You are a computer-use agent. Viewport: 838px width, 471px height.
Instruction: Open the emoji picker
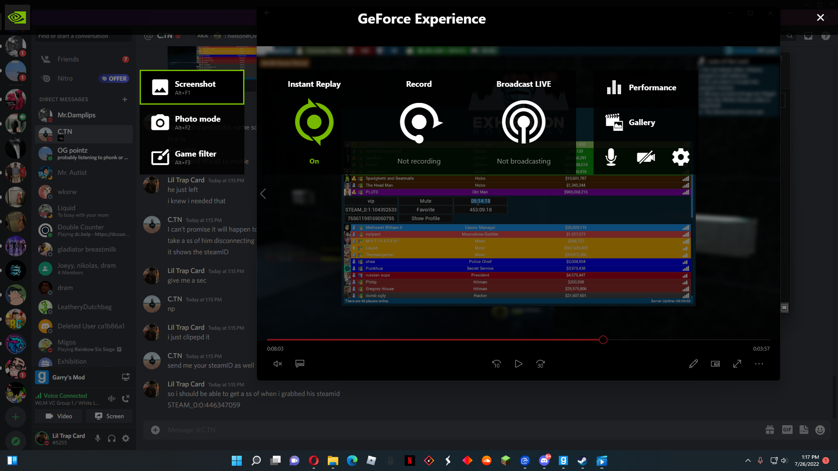(x=820, y=430)
